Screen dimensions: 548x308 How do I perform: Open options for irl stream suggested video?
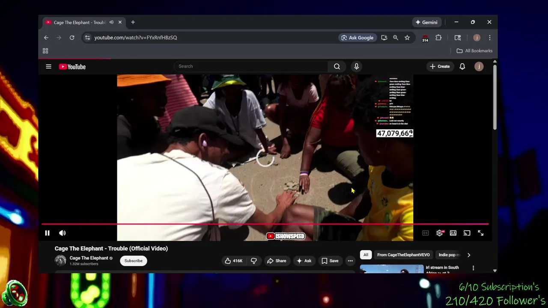[x=473, y=268]
